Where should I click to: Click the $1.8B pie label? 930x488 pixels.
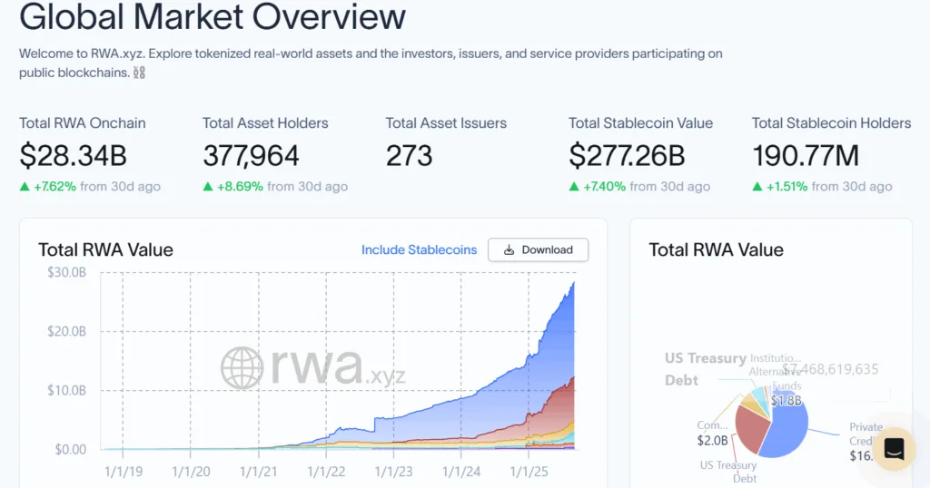(x=787, y=401)
